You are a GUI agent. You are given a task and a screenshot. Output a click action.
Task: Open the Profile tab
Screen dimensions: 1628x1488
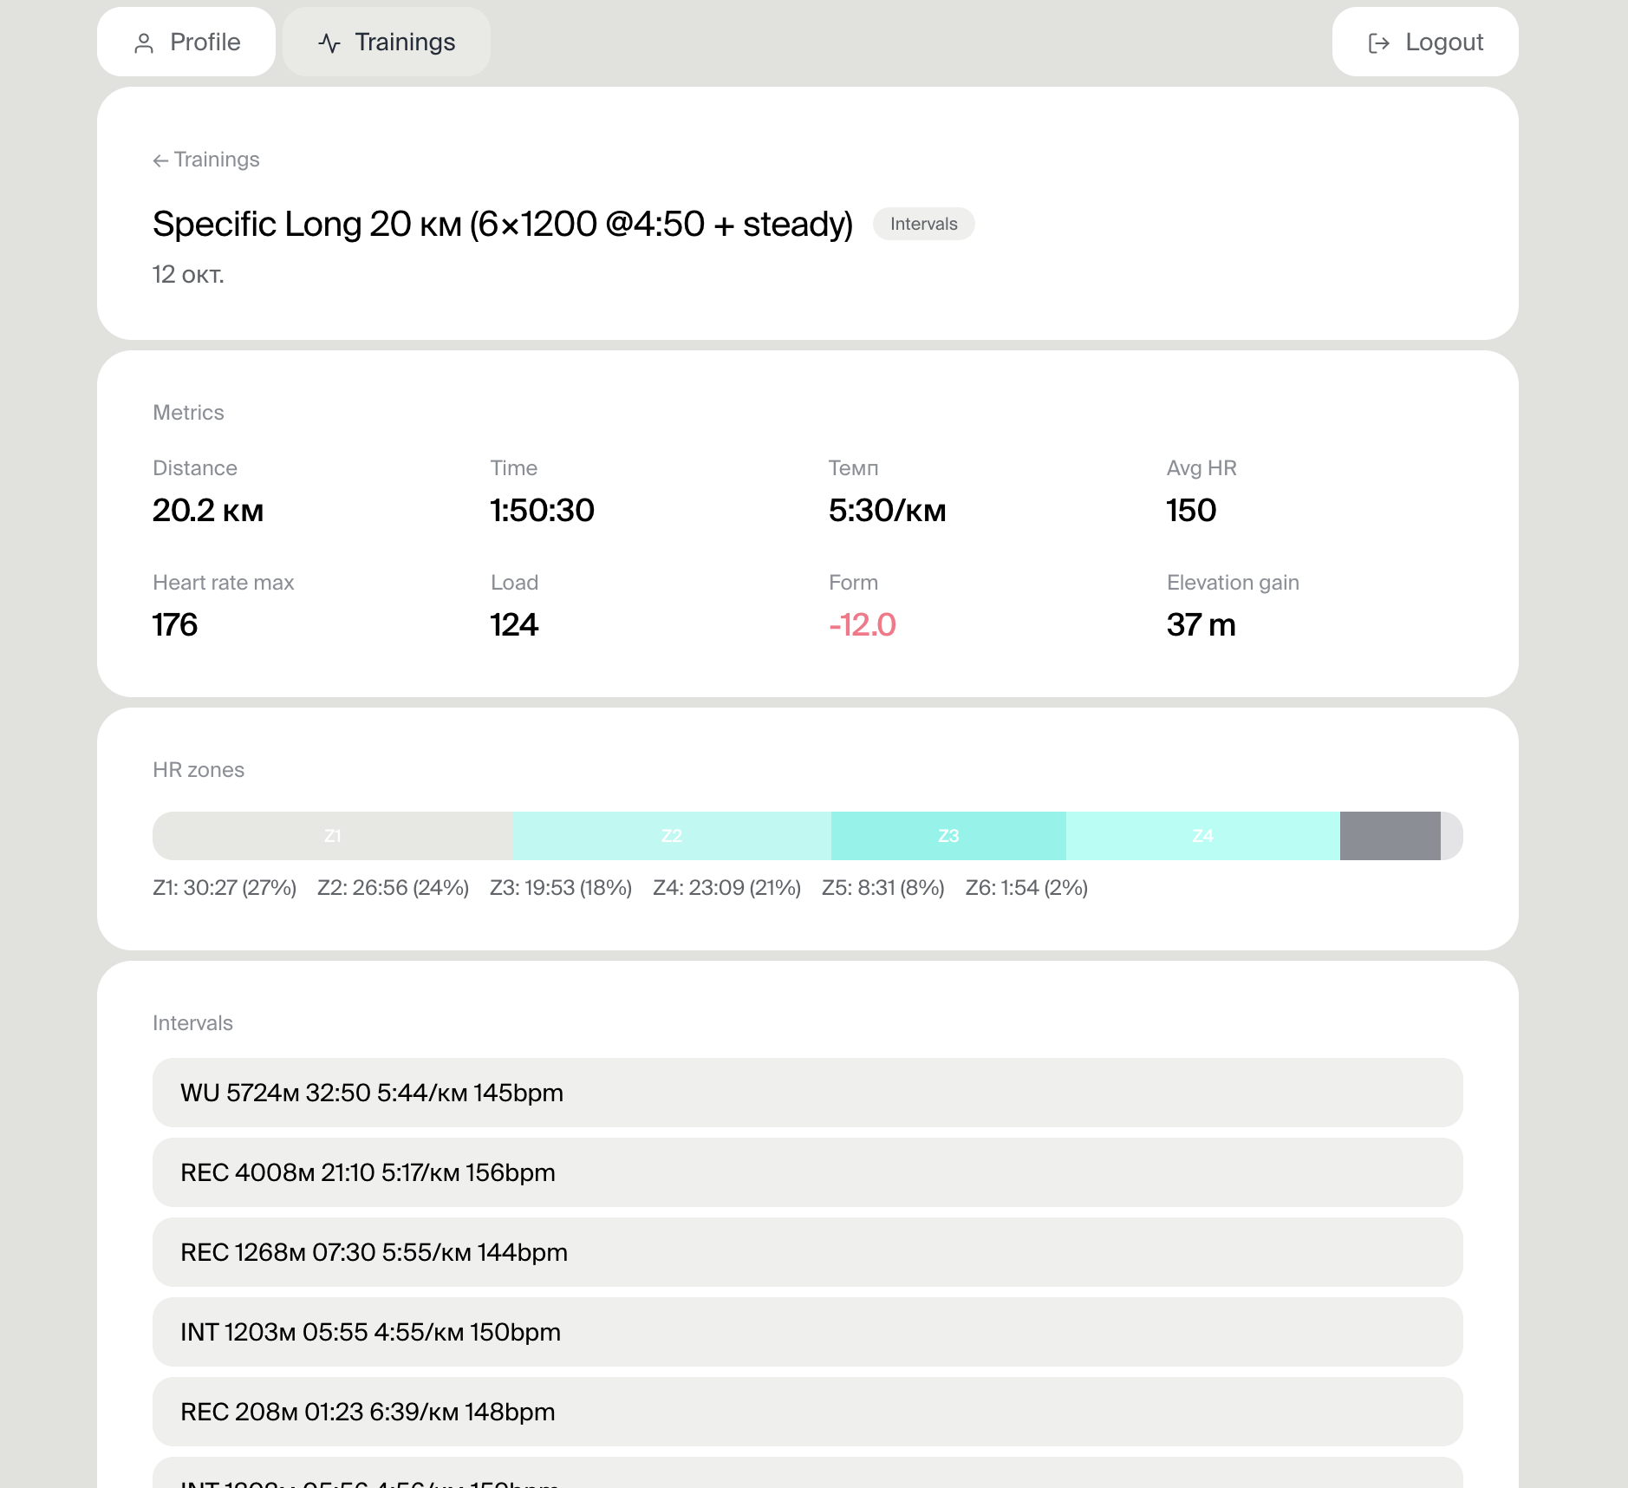point(186,42)
